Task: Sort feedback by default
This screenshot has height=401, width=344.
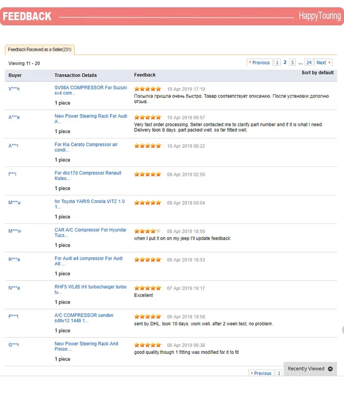Action: click(317, 73)
